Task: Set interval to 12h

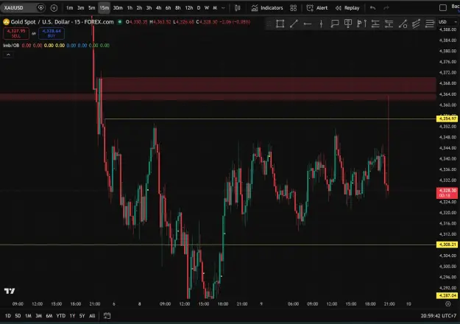Action: tap(189, 8)
